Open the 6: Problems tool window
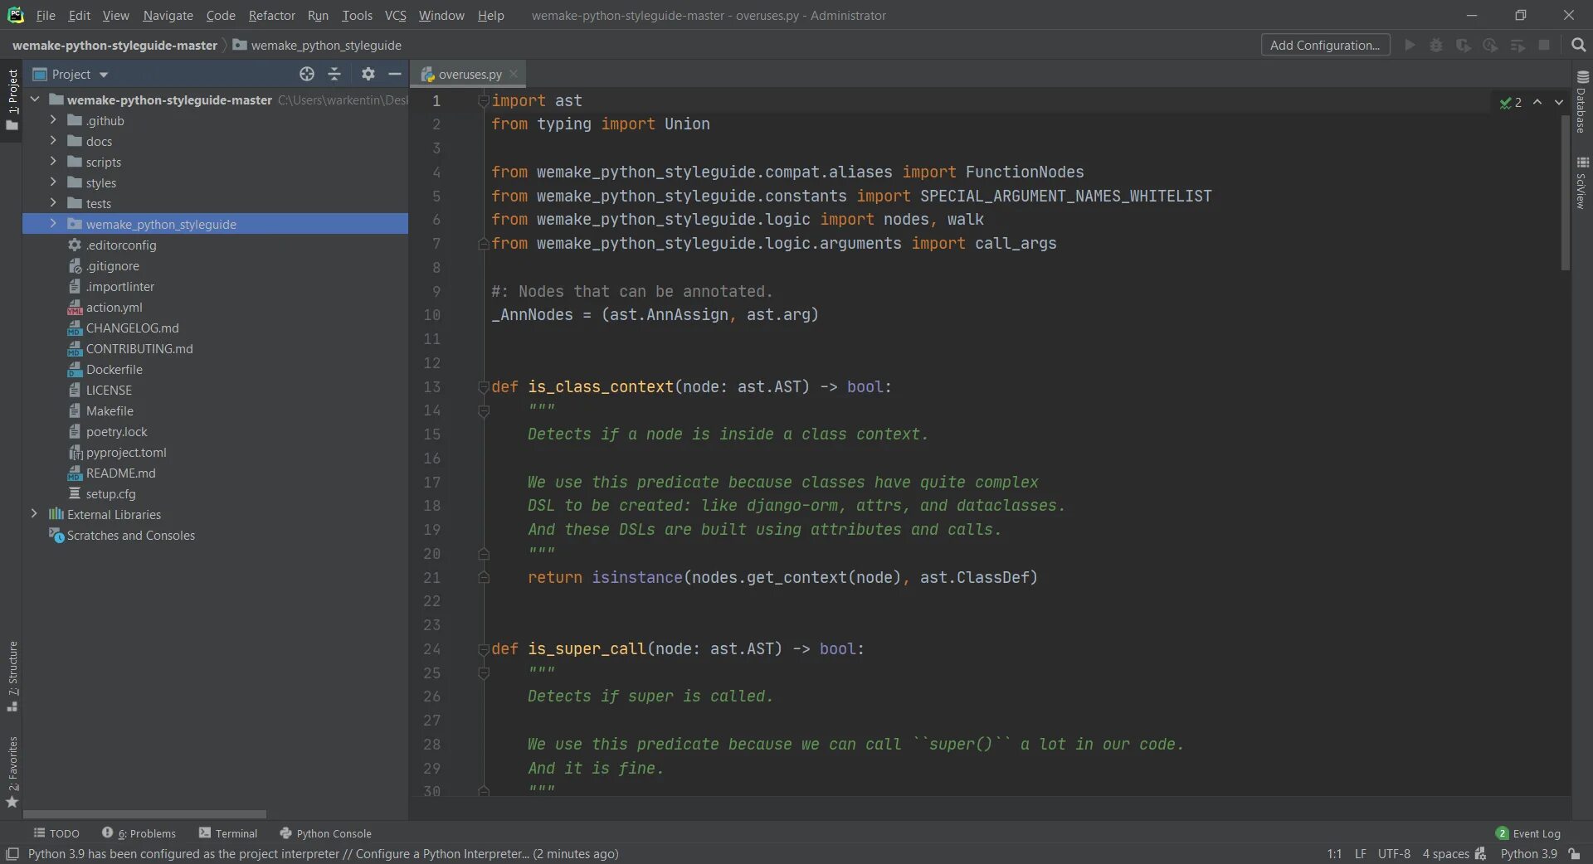 (x=139, y=833)
